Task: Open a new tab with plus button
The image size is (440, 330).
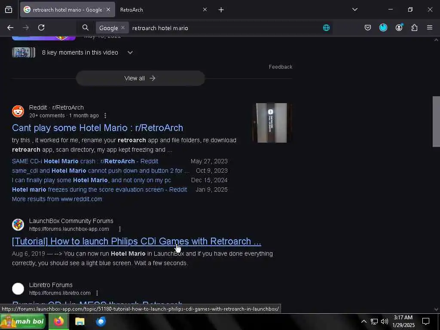Action: pos(221,10)
